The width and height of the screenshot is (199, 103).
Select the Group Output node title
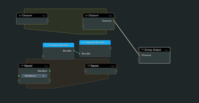tap(153, 50)
